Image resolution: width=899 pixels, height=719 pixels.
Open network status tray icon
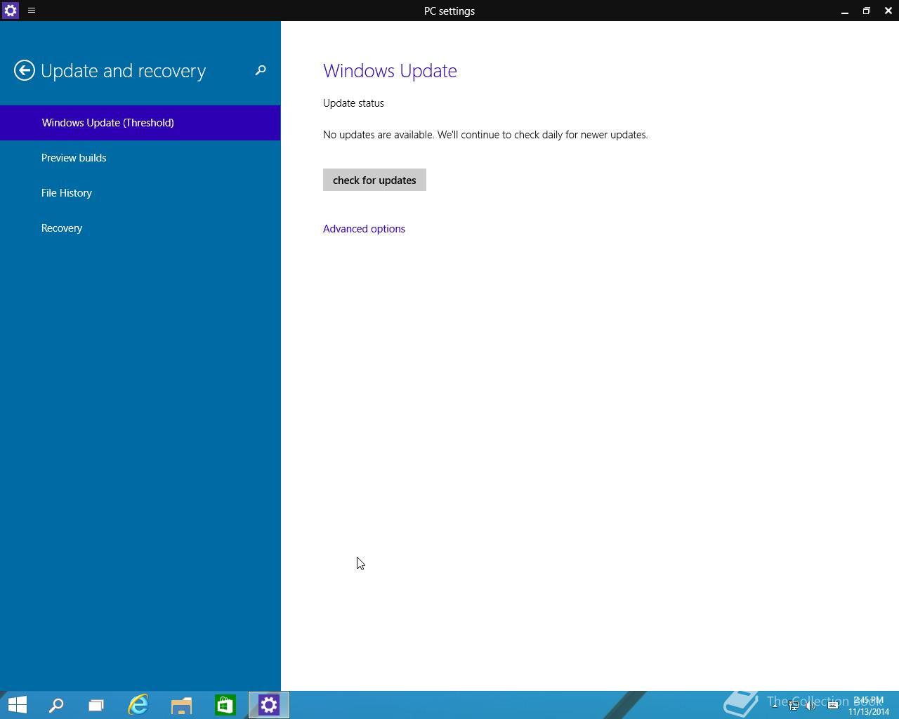point(794,705)
